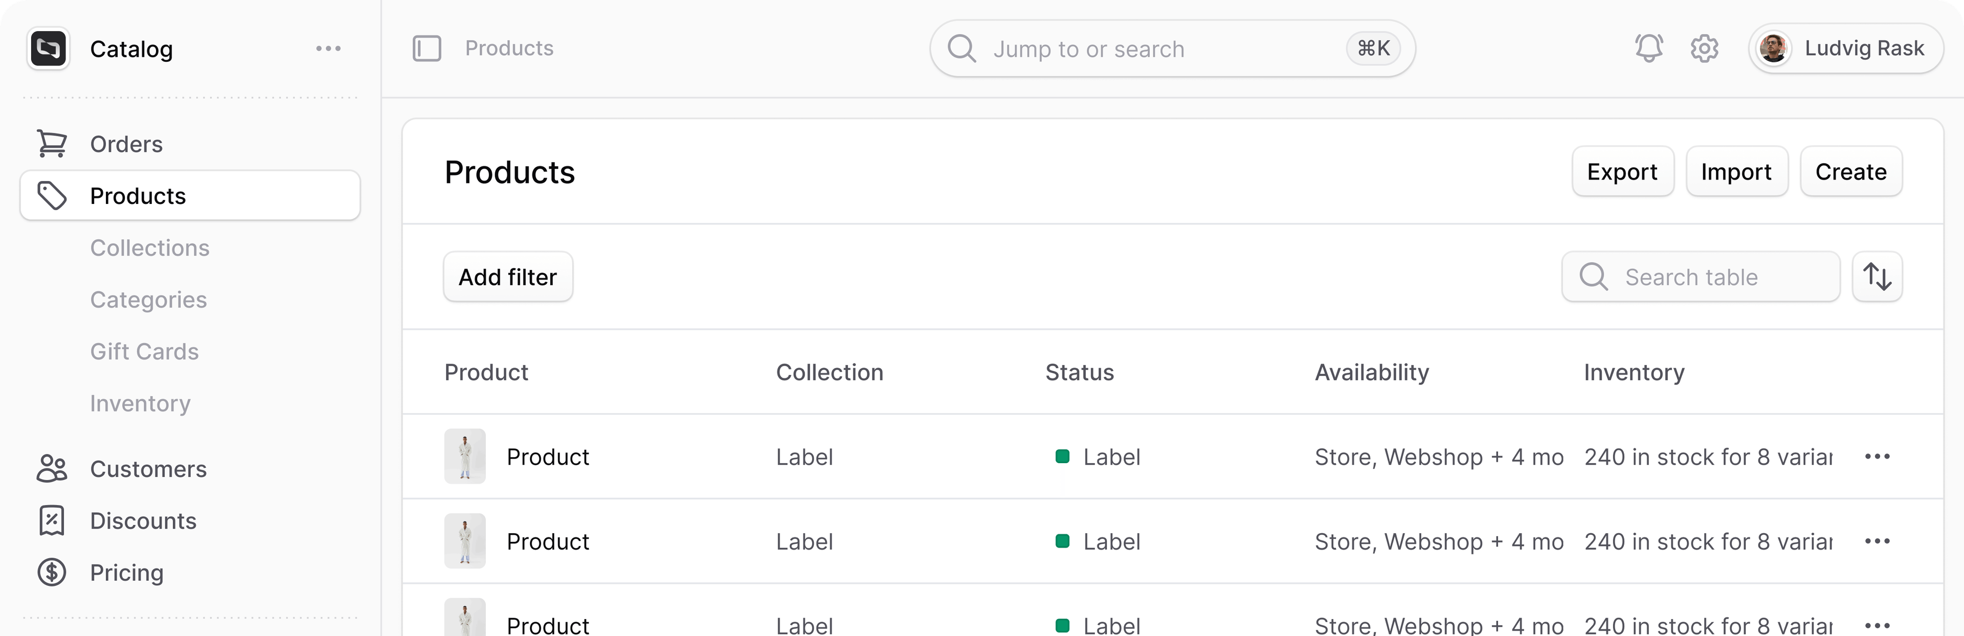Click the sort arrows button
Viewport: 1964px width, 636px height.
click(1877, 277)
